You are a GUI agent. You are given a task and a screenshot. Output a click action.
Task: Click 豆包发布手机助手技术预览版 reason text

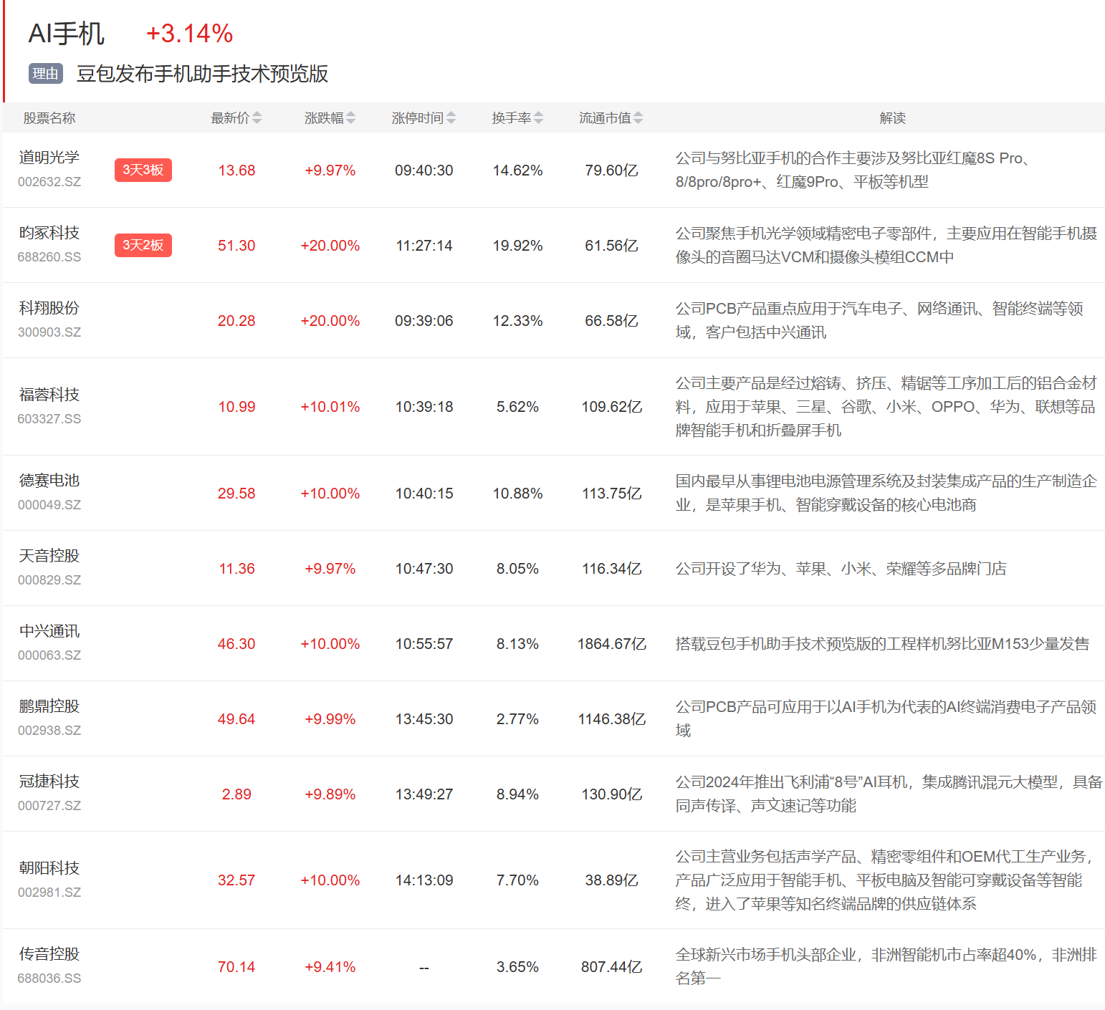pos(202,74)
